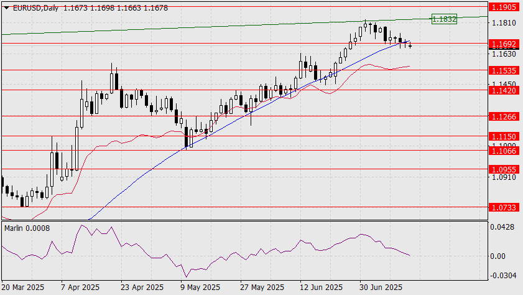This screenshot has width=523, height=295.
Task: Click the 7 Apr 2025 date label
Action: click(x=80, y=288)
